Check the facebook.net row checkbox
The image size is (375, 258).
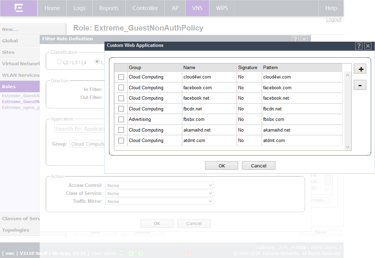[x=121, y=98]
